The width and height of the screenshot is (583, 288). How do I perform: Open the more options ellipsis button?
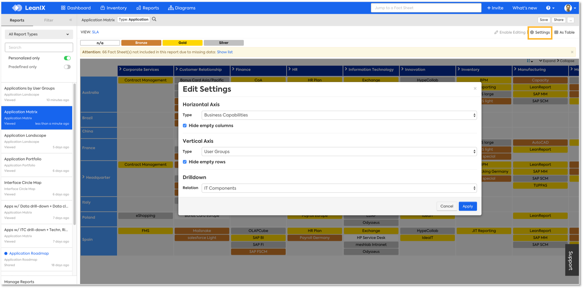click(571, 20)
